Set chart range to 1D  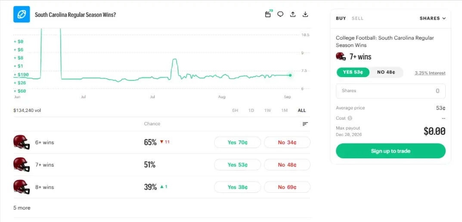251,111
